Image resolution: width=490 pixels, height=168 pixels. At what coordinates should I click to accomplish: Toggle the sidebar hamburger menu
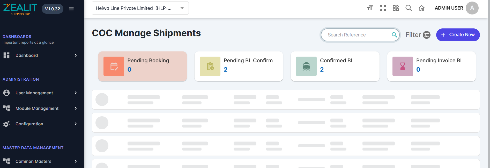pos(71,9)
